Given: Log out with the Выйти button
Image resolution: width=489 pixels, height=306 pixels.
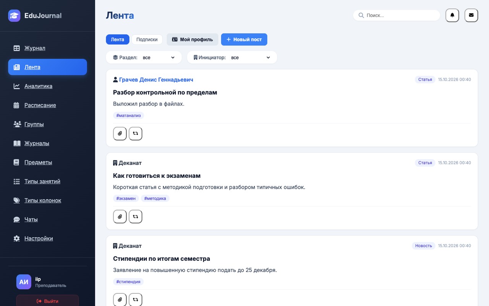Looking at the screenshot, I should 47,301.
